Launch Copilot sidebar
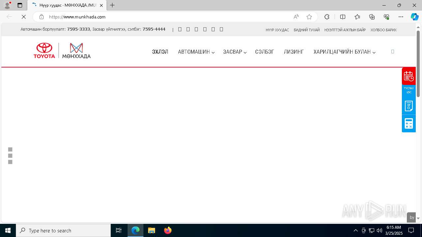422x237 pixels. click(x=414, y=17)
